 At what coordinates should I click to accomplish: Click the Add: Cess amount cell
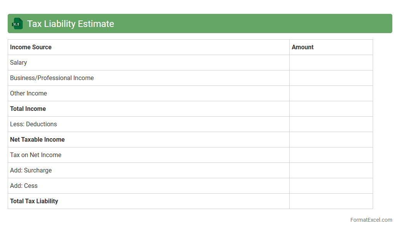coord(331,186)
